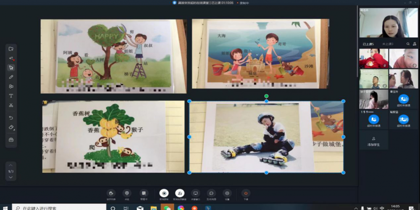
Task: Expand the eraser tool options
Action: (11, 127)
